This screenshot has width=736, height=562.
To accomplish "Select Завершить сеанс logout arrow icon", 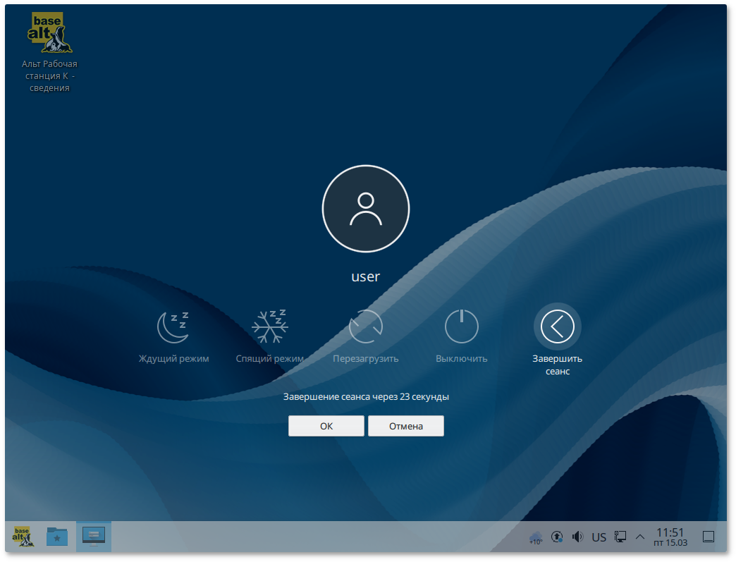I will click(557, 326).
